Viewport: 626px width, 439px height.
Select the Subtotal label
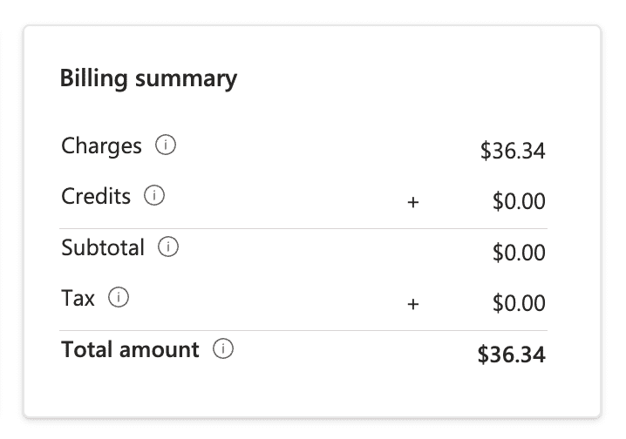(x=103, y=247)
